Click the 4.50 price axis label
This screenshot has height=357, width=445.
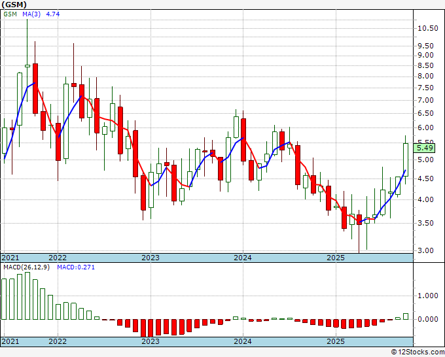tap(426, 178)
